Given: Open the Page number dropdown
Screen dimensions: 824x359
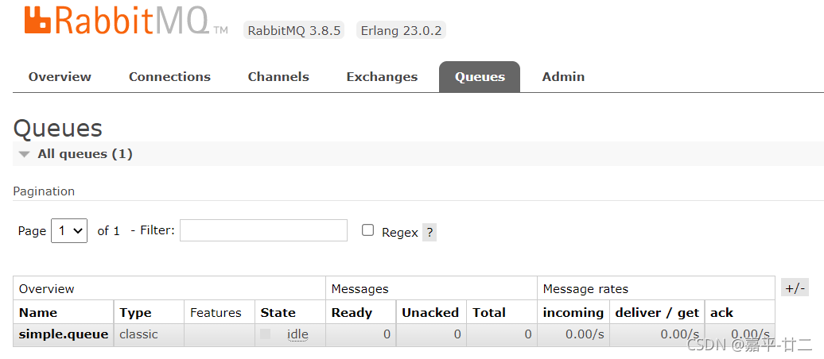Looking at the screenshot, I should (x=69, y=230).
